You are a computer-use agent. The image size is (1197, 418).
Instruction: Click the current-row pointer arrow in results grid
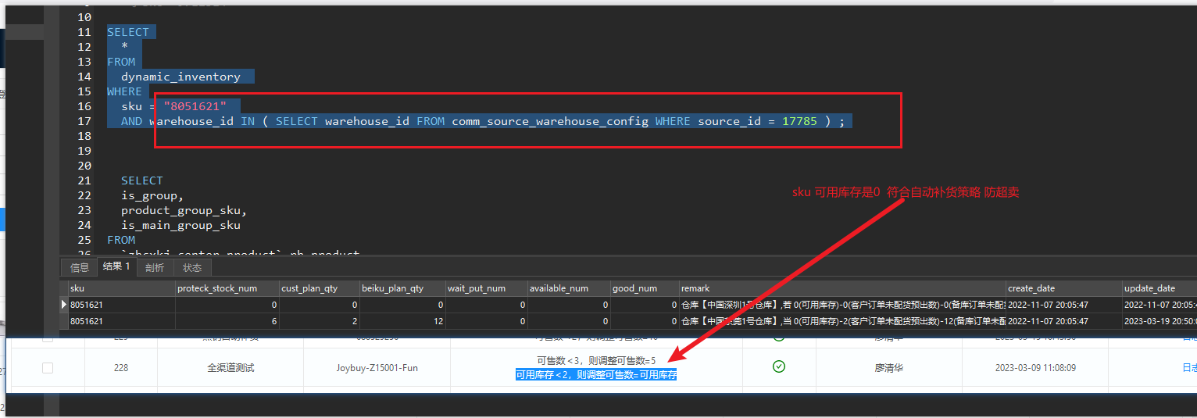(64, 305)
